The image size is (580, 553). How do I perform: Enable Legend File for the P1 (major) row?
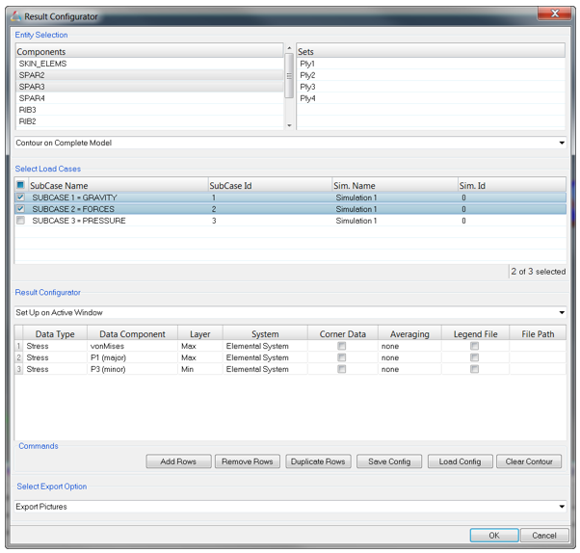pos(474,357)
